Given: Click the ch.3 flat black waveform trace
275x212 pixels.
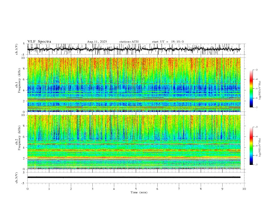Looking at the screenshot, I should [134, 177].
